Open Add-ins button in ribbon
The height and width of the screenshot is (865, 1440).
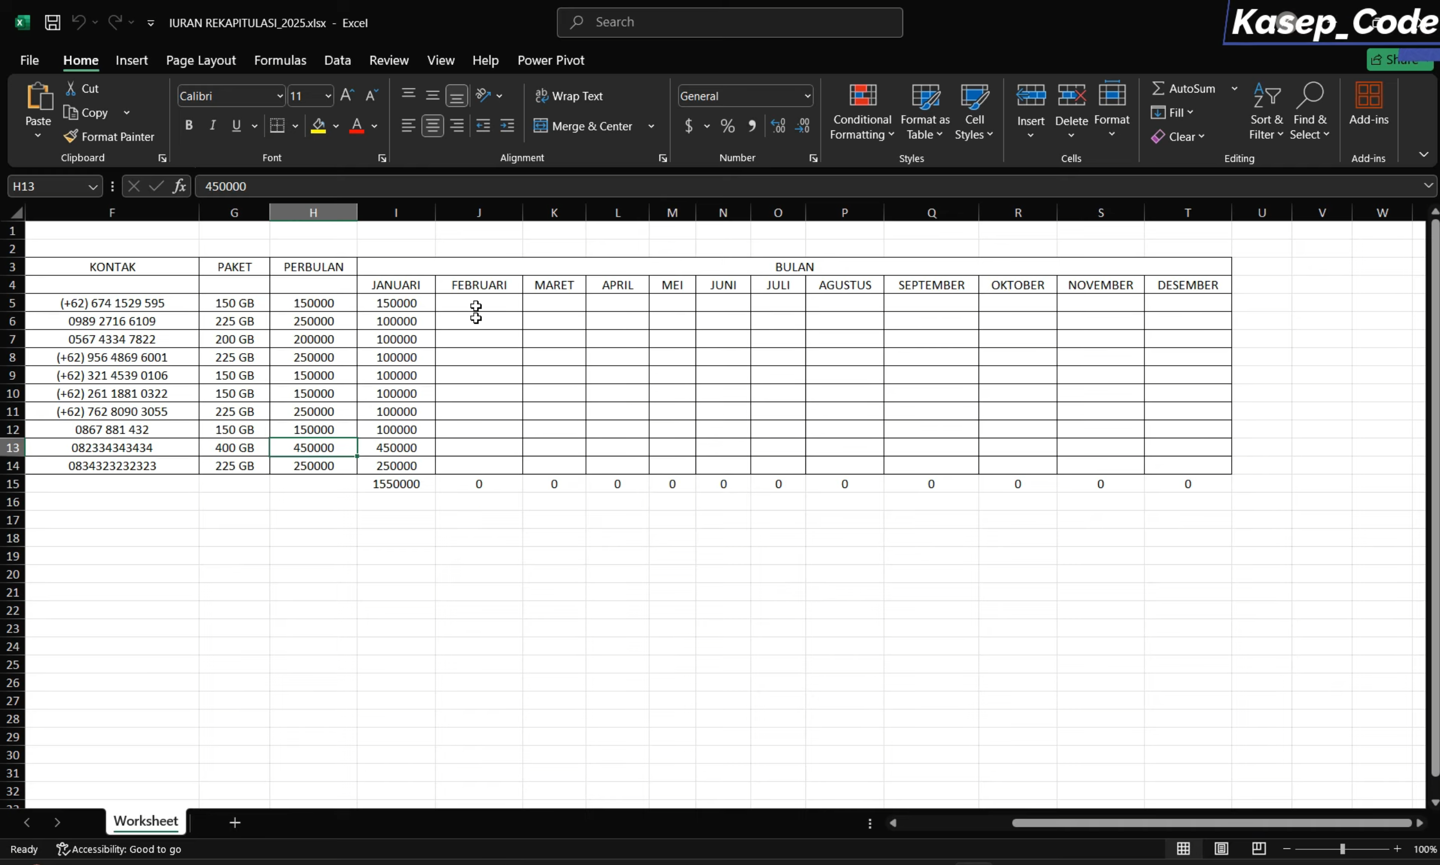(1369, 105)
